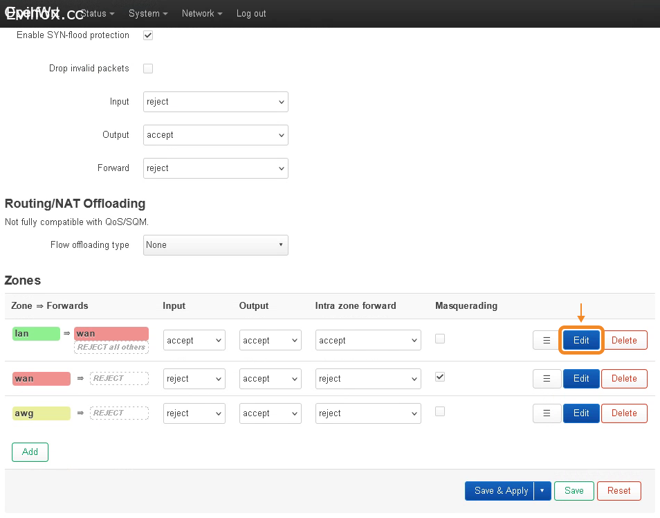Screen dimensions: 660x518
Task: Click the yellow awg zone badge
Action: 41,413
